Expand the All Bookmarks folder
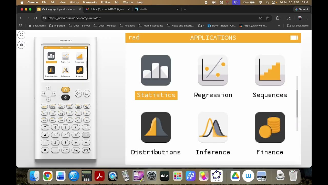 (x=298, y=26)
